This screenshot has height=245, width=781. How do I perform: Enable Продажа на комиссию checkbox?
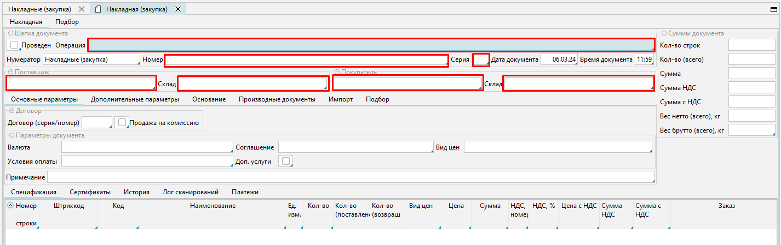tap(122, 123)
